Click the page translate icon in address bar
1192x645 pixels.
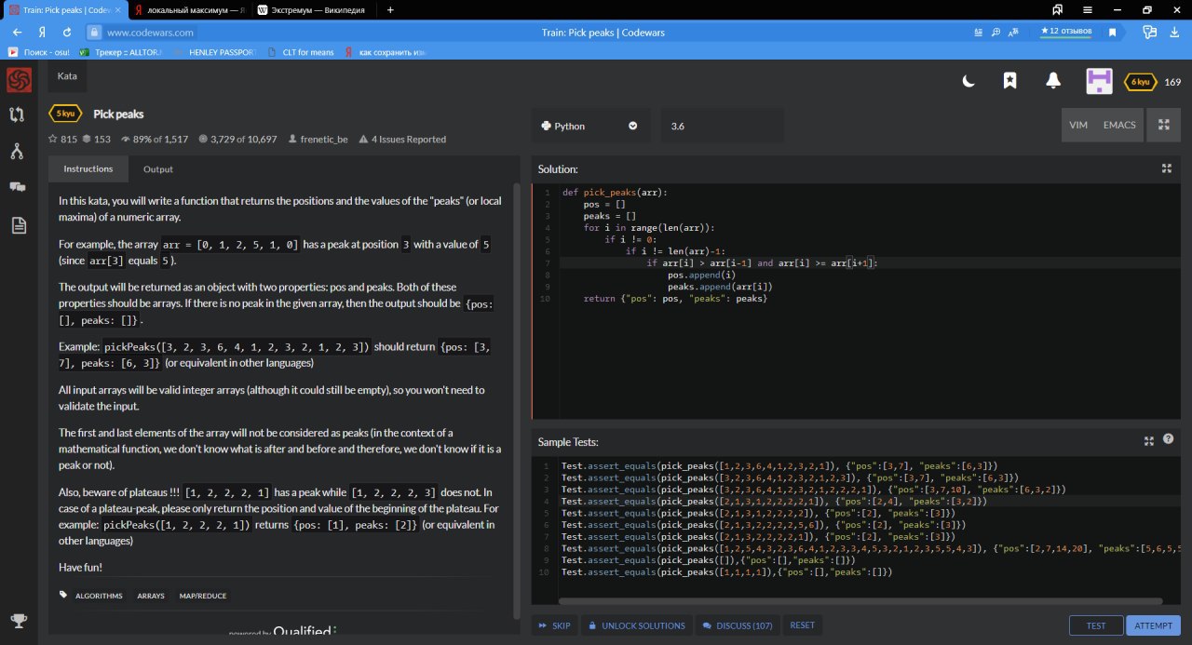click(1015, 32)
